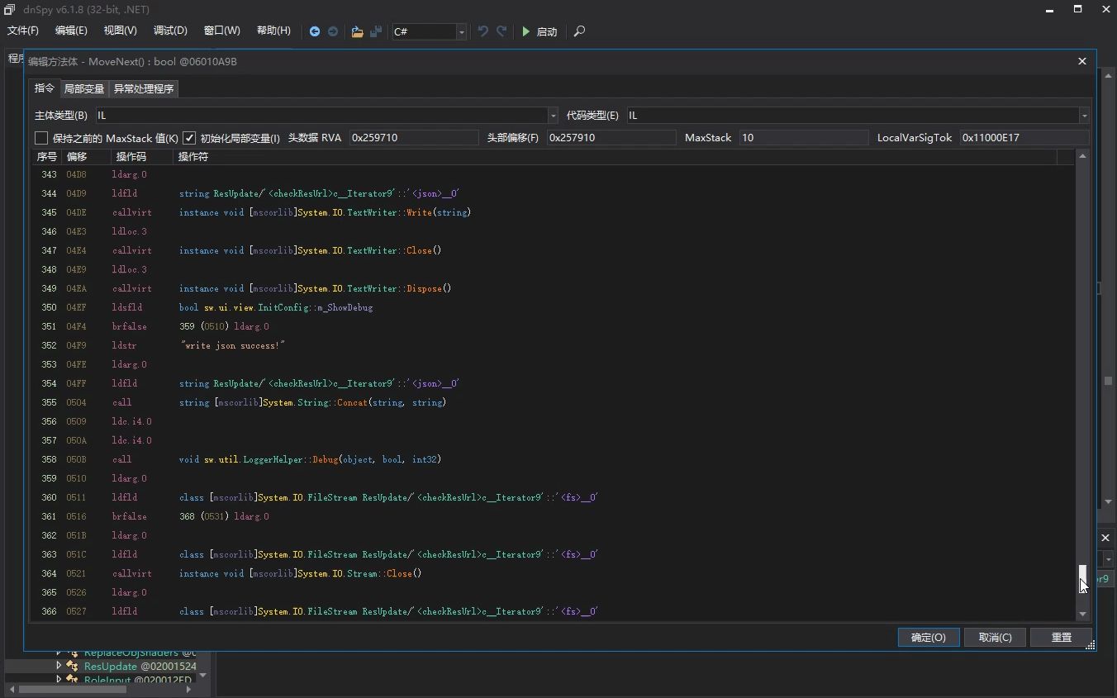The height and width of the screenshot is (698, 1117).
Task: Open an assembly via the folder icon
Action: click(357, 31)
